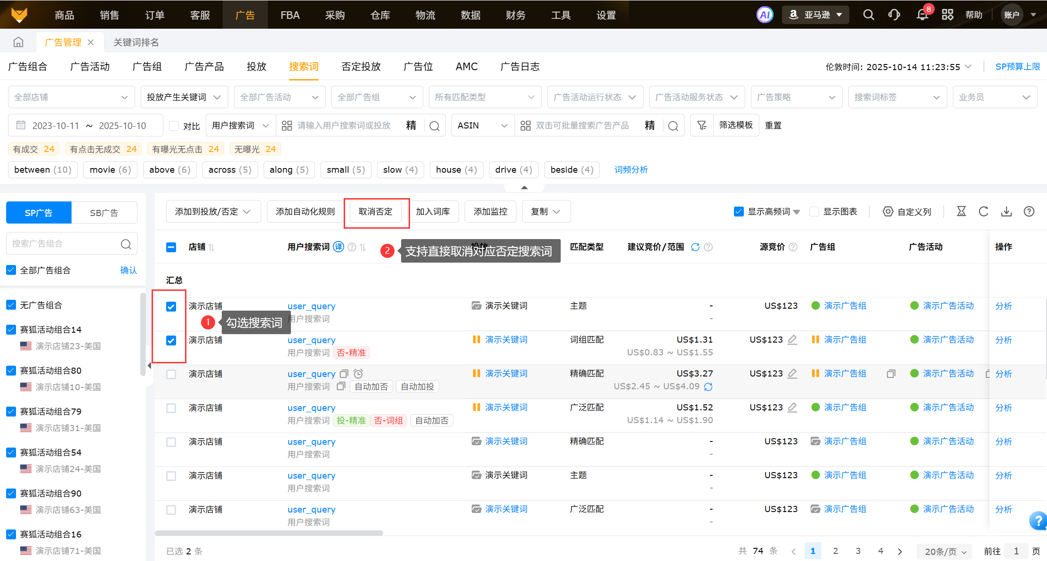
Task: Open the 词频分析 link
Action: coord(631,170)
